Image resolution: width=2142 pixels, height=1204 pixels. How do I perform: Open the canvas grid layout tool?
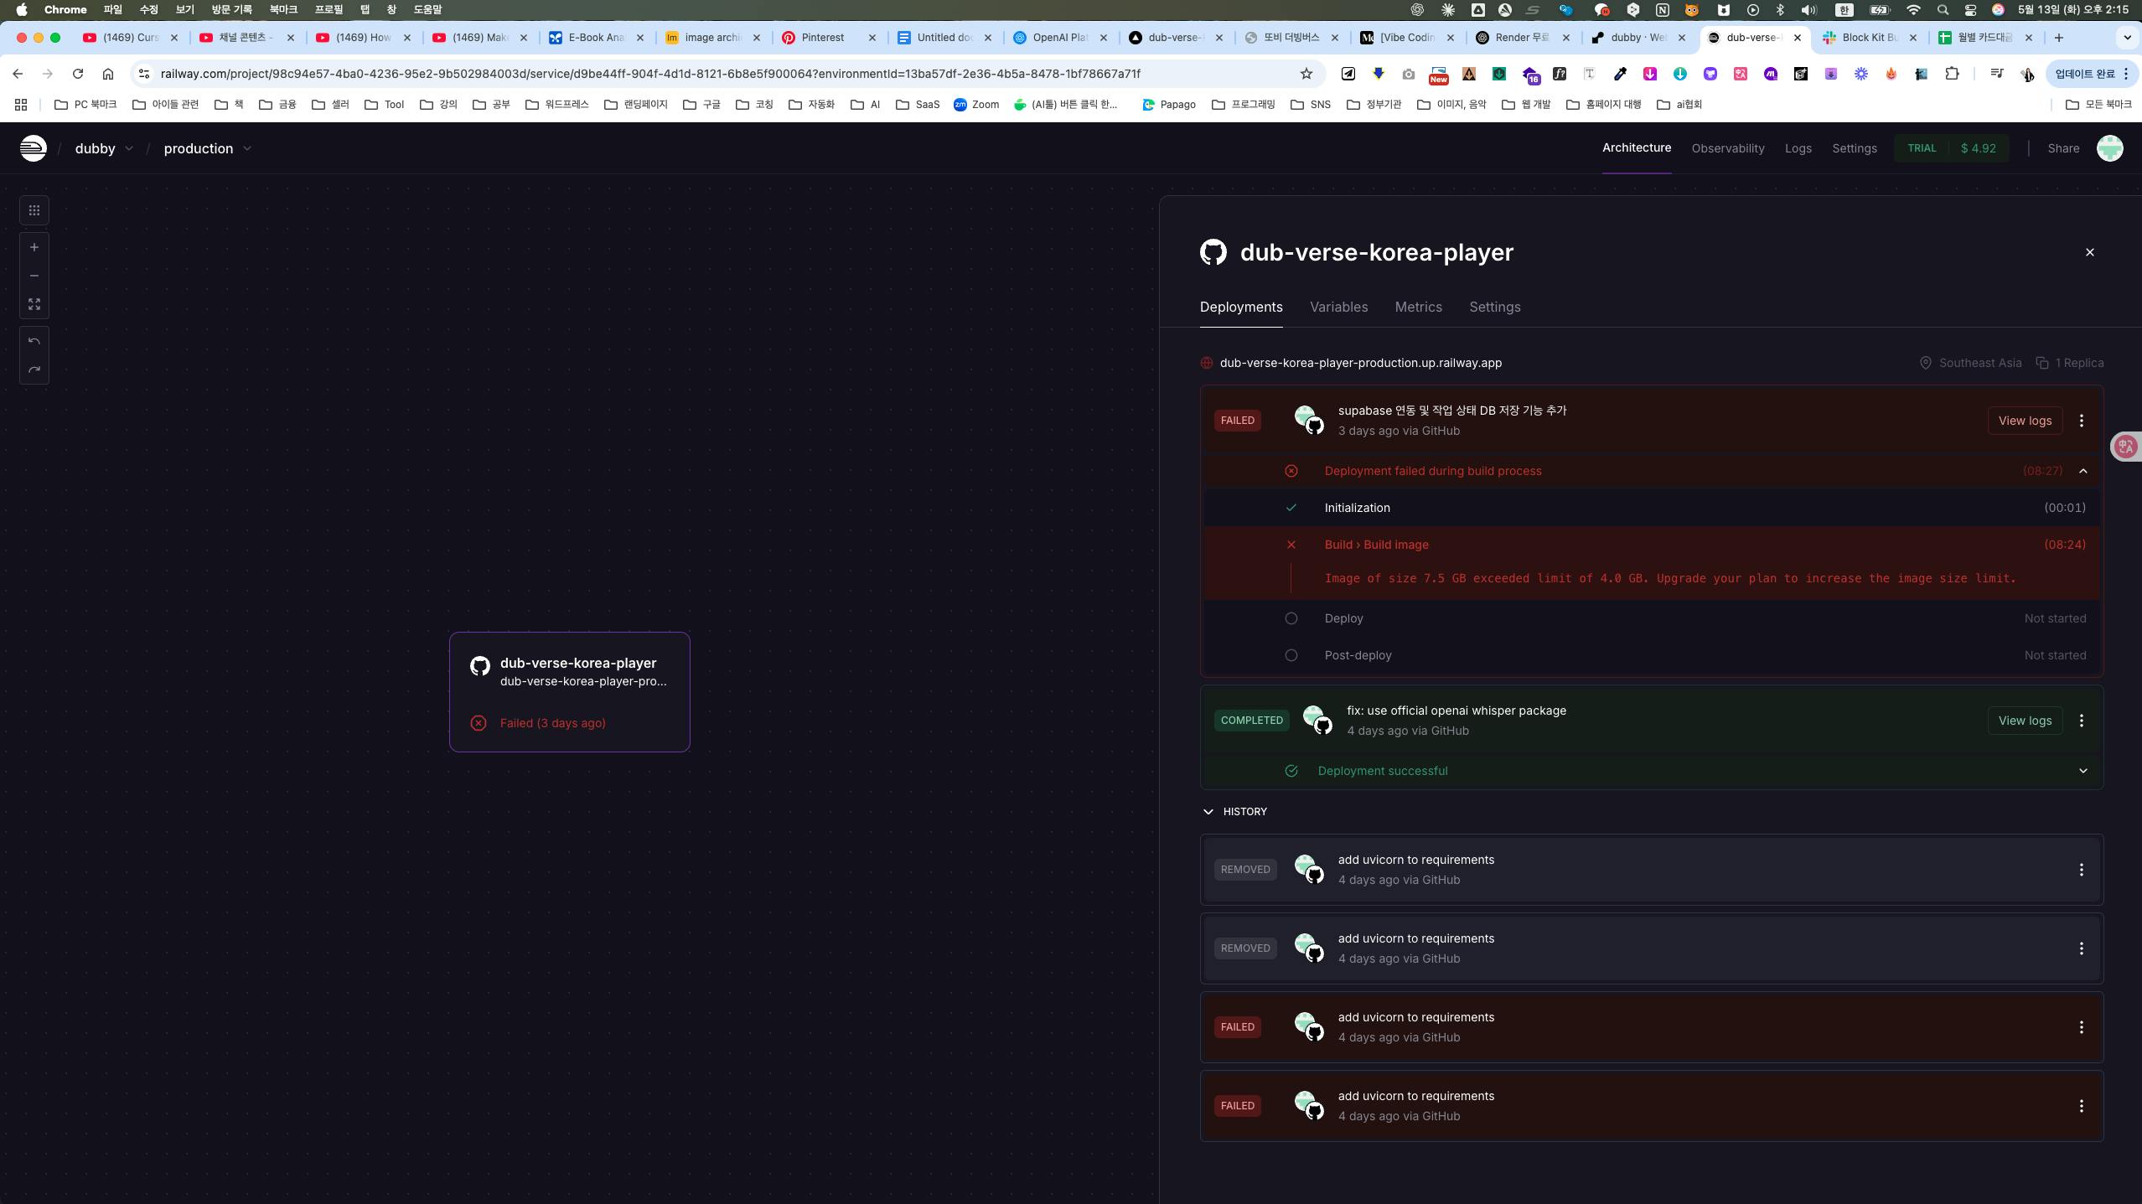[34, 210]
